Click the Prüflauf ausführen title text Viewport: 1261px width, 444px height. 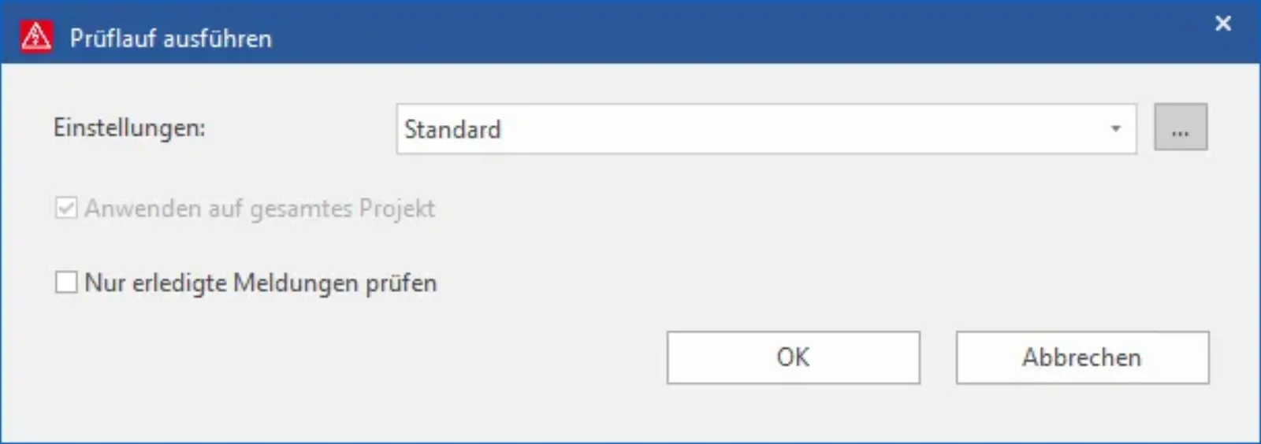click(170, 38)
